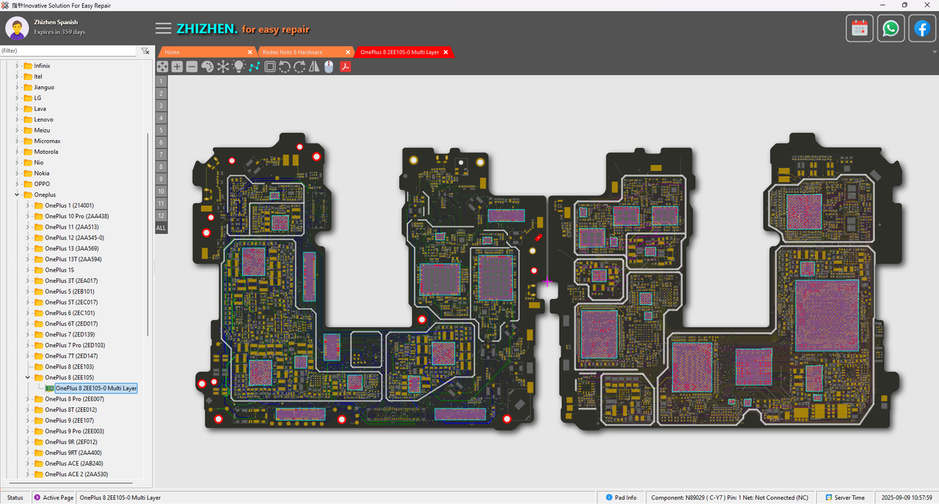The width and height of the screenshot is (939, 504).
Task: Close the OnePlus 8 2EE105-0 Multi Layer tab
Action: click(445, 52)
